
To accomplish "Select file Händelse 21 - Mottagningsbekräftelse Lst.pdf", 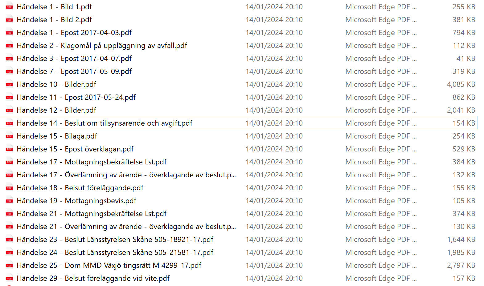I will point(92,214).
